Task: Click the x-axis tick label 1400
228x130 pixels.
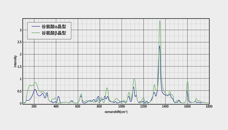Action: pyautogui.click(x=165, y=107)
